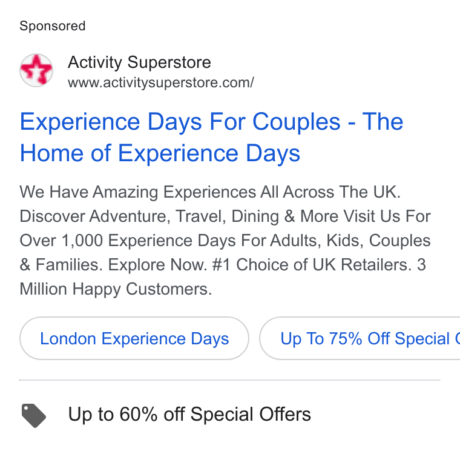The height and width of the screenshot is (451, 460).
Task: Open the Up To 75% Off Special chip
Action: [360, 338]
